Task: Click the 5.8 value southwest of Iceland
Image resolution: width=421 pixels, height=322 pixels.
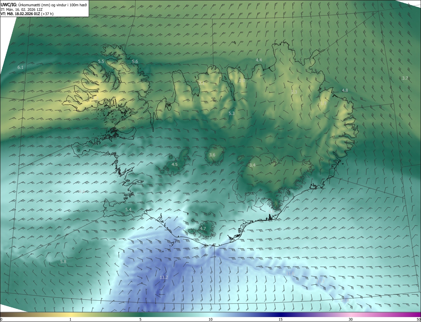Action: point(63,261)
